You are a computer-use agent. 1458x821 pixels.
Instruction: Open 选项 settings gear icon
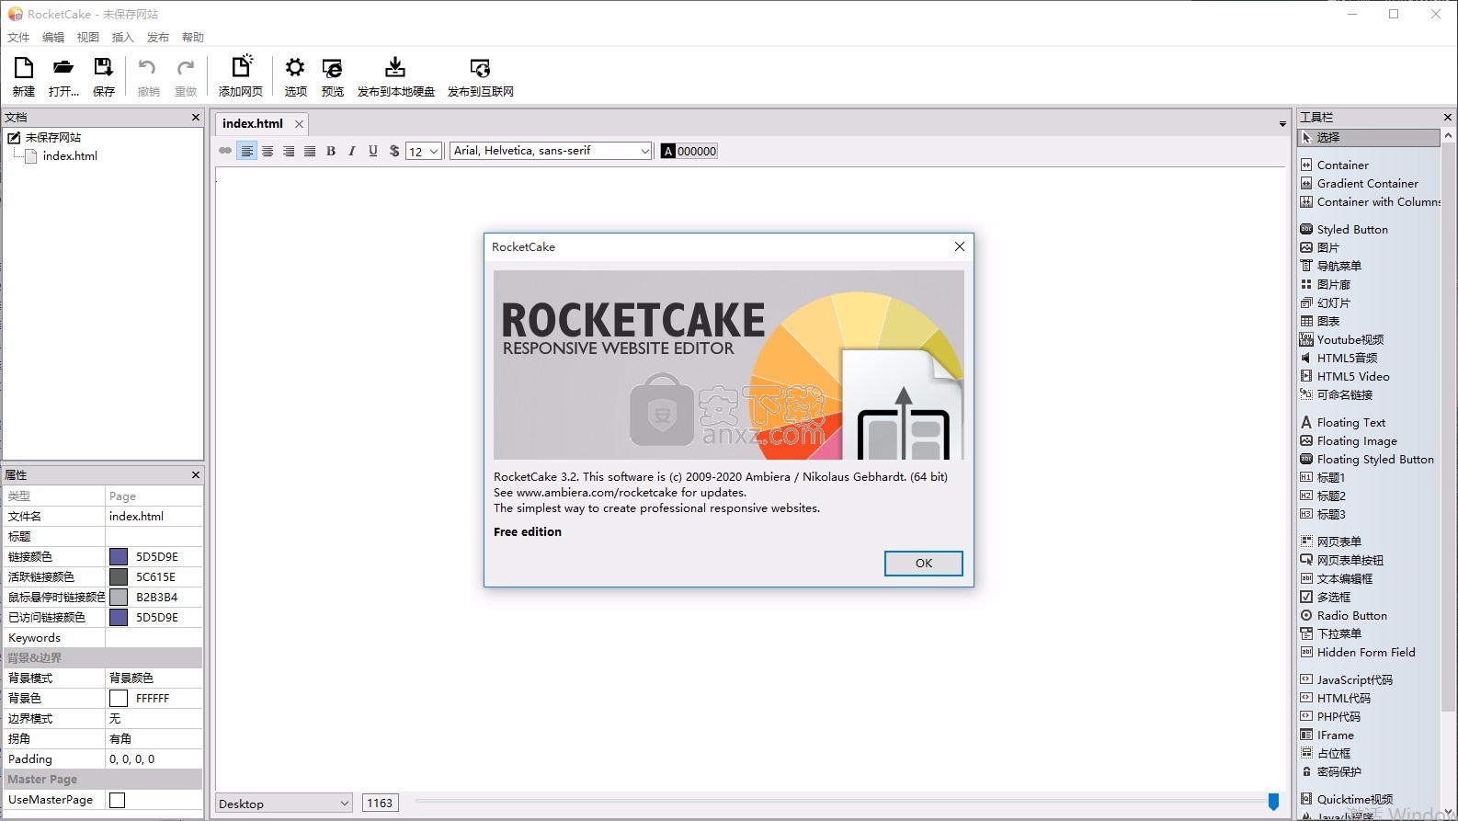click(x=295, y=76)
